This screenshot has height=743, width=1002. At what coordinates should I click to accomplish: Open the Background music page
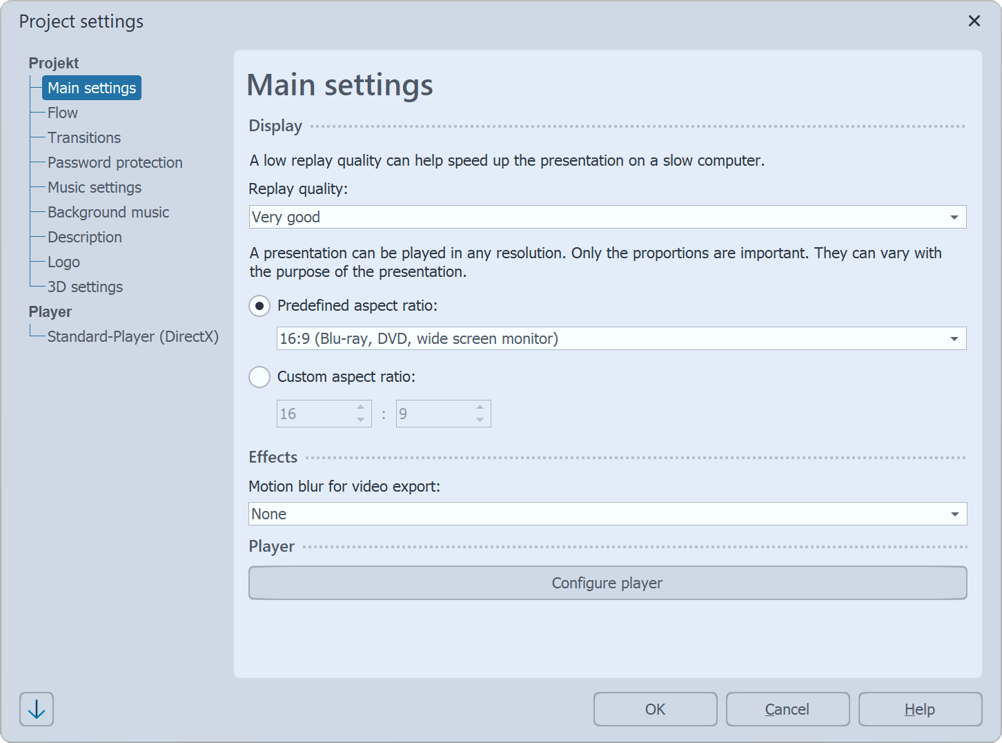(108, 212)
